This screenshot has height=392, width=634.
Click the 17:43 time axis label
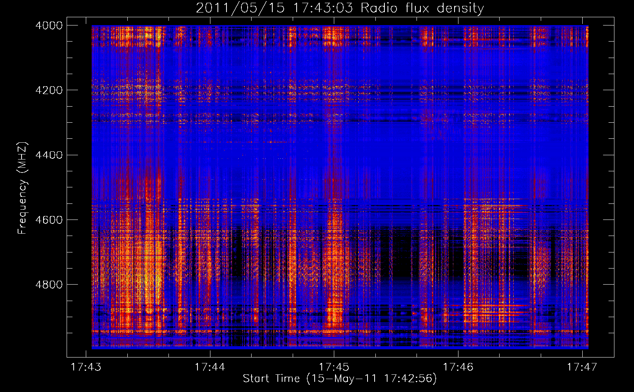click(86, 367)
